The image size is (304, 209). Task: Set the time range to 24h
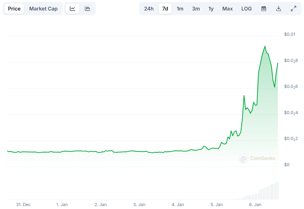[149, 8]
